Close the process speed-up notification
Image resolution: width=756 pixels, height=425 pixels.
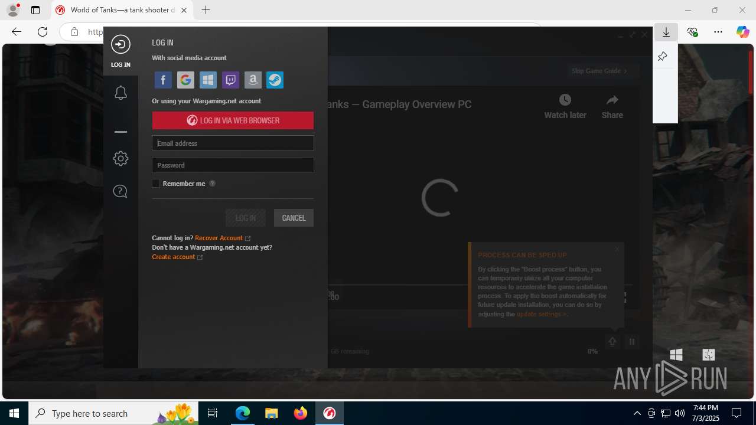[617, 249]
